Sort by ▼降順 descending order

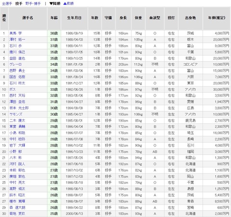click(x=55, y=3)
